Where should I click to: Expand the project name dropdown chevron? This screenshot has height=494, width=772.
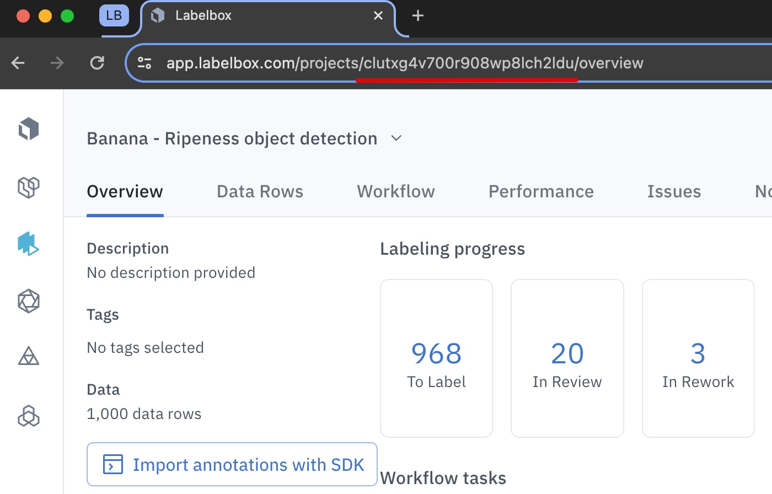click(396, 138)
